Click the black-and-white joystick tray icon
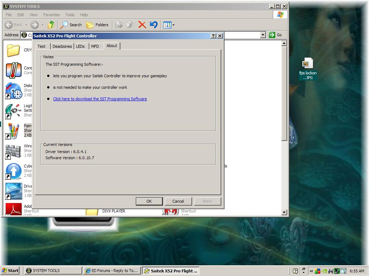The width and height of the screenshot is (369, 276). pos(330,271)
